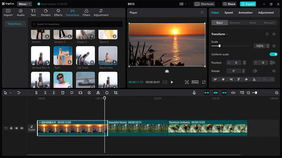This screenshot has width=282, height=158.
Task: Click the zoom-in timeline magnifier icon
Action: tap(276, 93)
